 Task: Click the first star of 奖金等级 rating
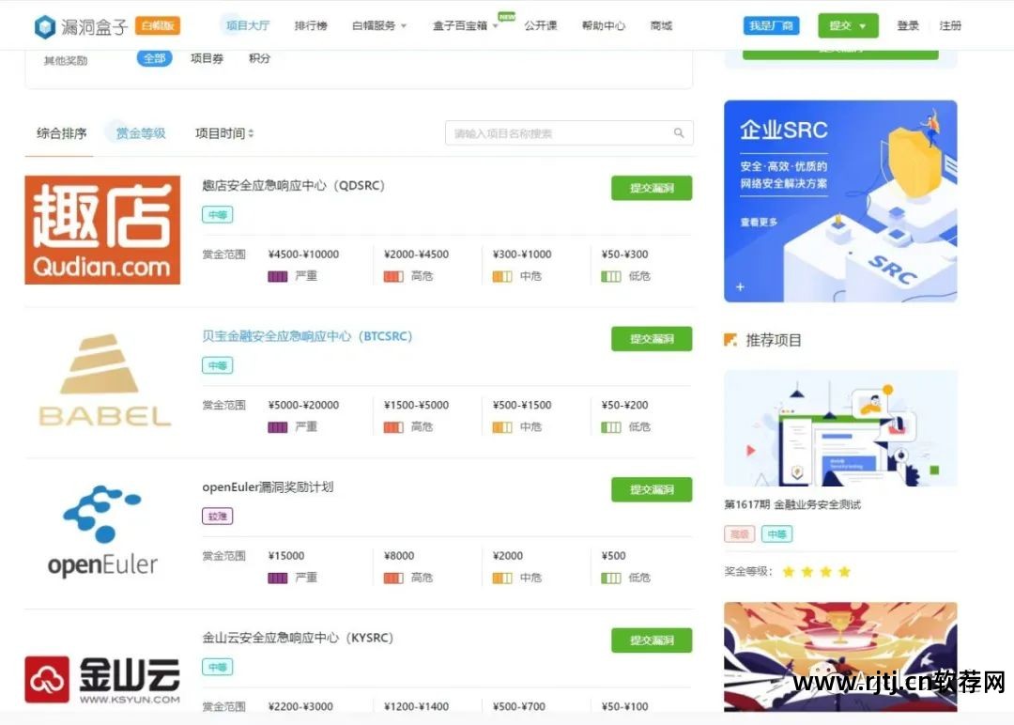click(789, 572)
